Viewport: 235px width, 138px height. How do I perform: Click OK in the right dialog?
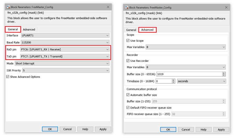coord(168,130)
